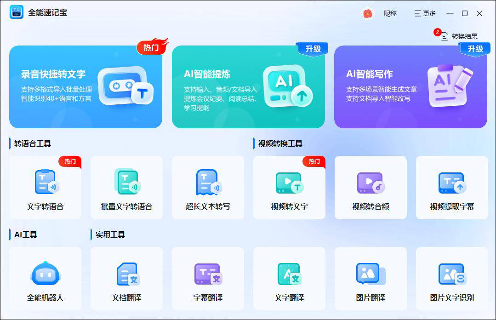Click the 文字转语音 tool icon
Screen dimensions: 496x320
click(x=46, y=182)
